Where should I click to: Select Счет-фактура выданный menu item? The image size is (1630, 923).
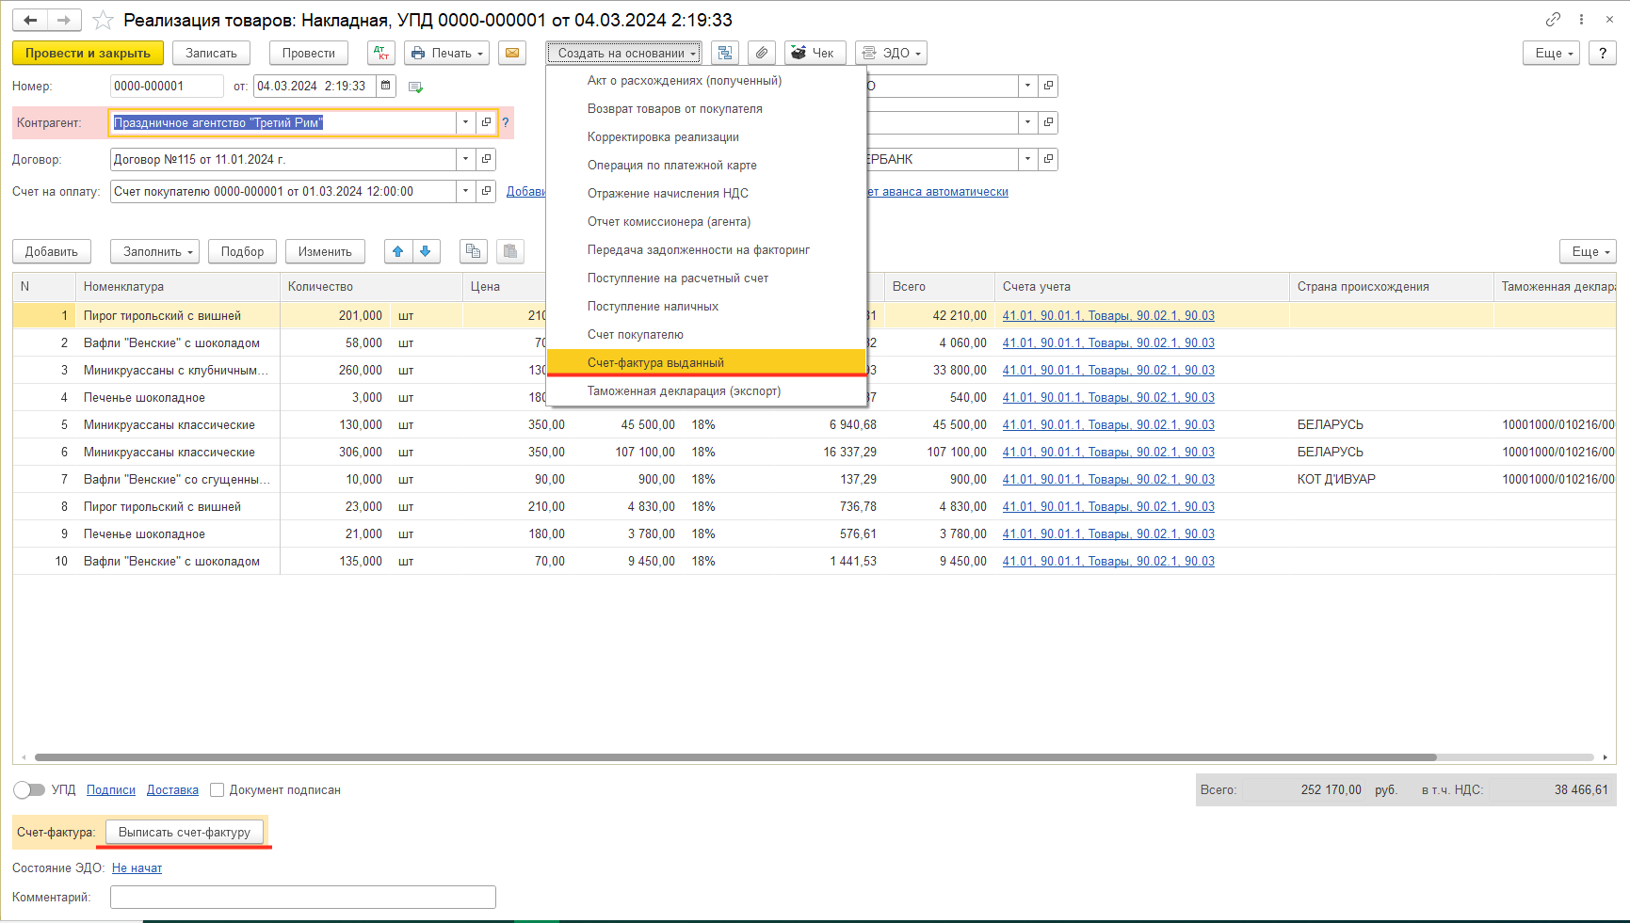(706, 362)
